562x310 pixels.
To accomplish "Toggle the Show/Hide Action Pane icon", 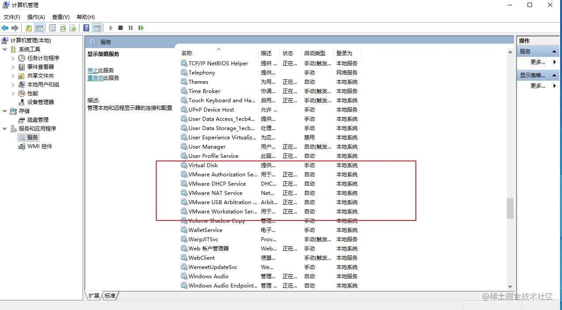I will coord(97,28).
